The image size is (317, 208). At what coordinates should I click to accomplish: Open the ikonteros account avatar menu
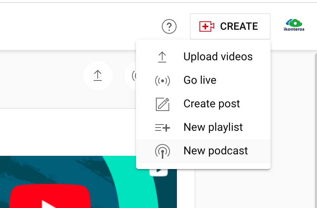click(x=294, y=25)
